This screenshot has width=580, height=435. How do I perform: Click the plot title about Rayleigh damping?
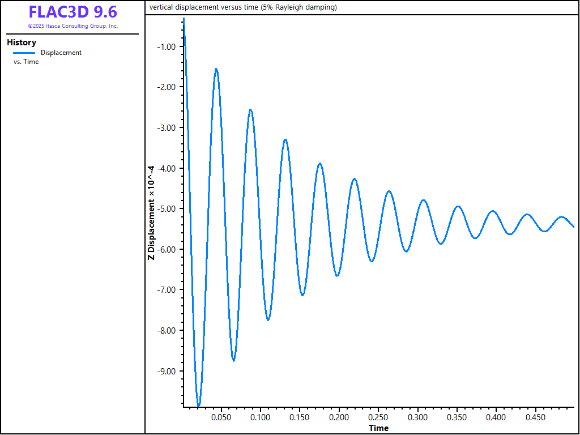(x=243, y=7)
